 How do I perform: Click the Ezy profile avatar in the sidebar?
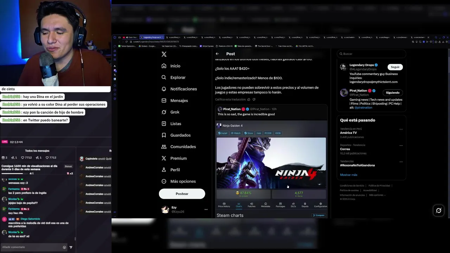[x=165, y=209]
